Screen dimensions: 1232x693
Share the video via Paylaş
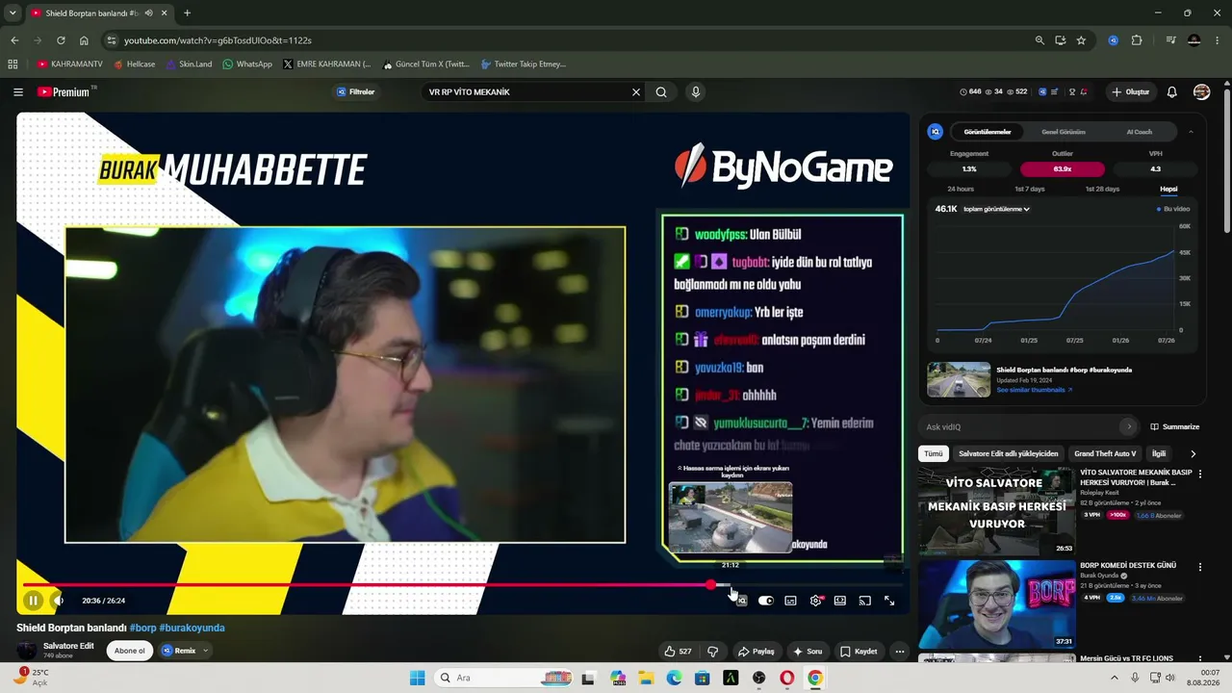click(x=757, y=652)
